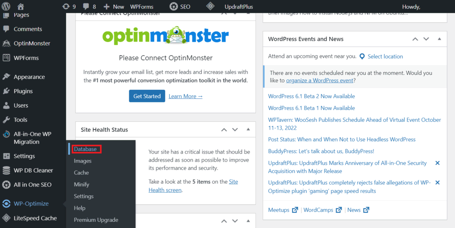Viewport: 455px width, 228px height.
Task: Dismiss the UpdraftPlus anniversary news item
Action: tap(438, 163)
